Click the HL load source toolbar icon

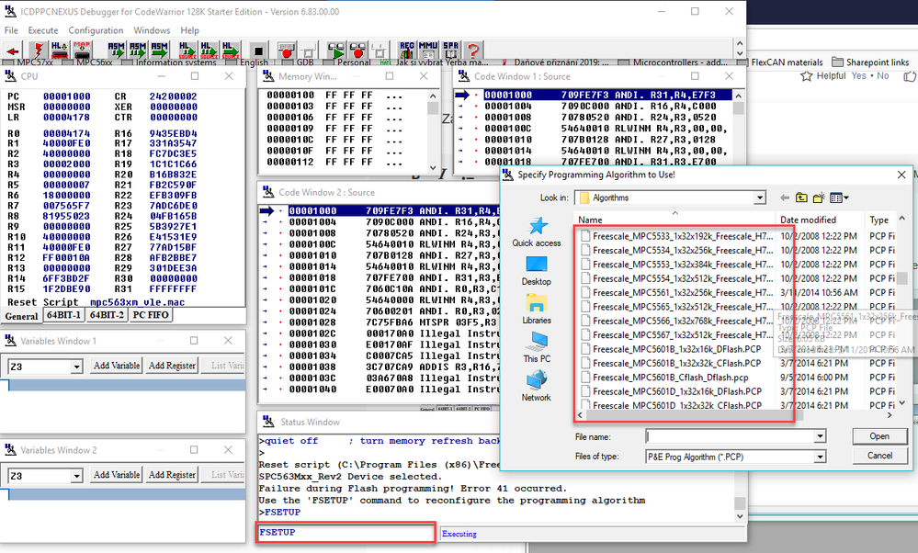59,51
